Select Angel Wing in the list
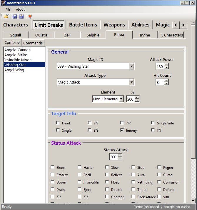197x210 pixels. [x=24, y=70]
